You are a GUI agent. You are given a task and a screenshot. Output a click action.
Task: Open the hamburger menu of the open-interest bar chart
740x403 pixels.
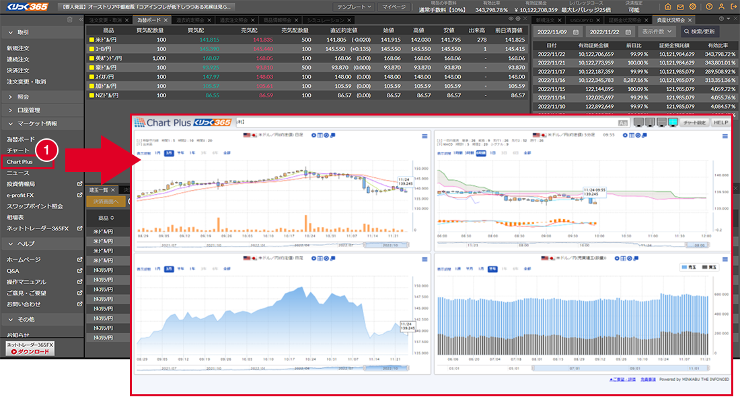(x=725, y=259)
